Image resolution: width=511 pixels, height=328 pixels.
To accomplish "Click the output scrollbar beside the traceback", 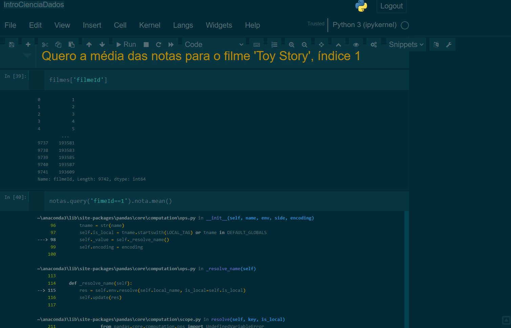I will click(406, 269).
